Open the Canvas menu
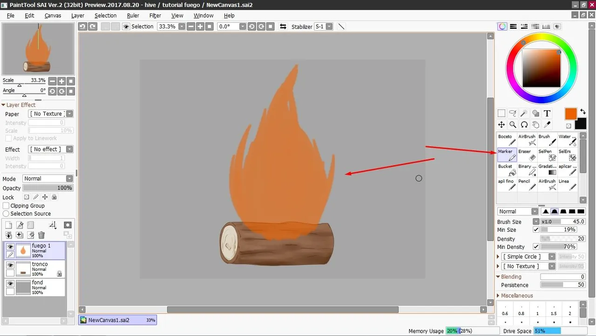Screen dimensions: 596x336 click(53, 15)
